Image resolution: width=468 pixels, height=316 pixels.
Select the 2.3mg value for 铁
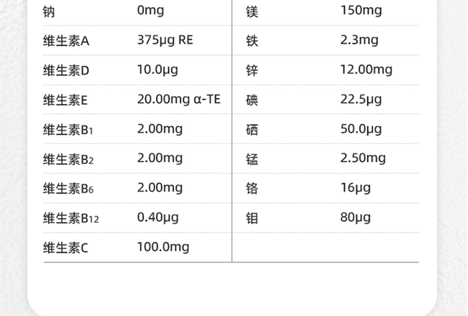tap(359, 40)
